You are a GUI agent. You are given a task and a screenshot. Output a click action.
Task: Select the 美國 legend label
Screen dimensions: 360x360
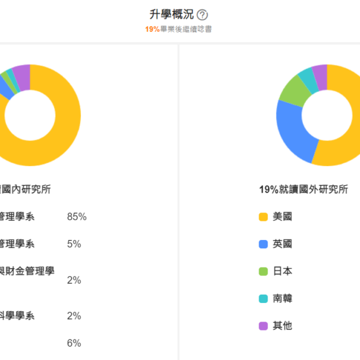[282, 217]
